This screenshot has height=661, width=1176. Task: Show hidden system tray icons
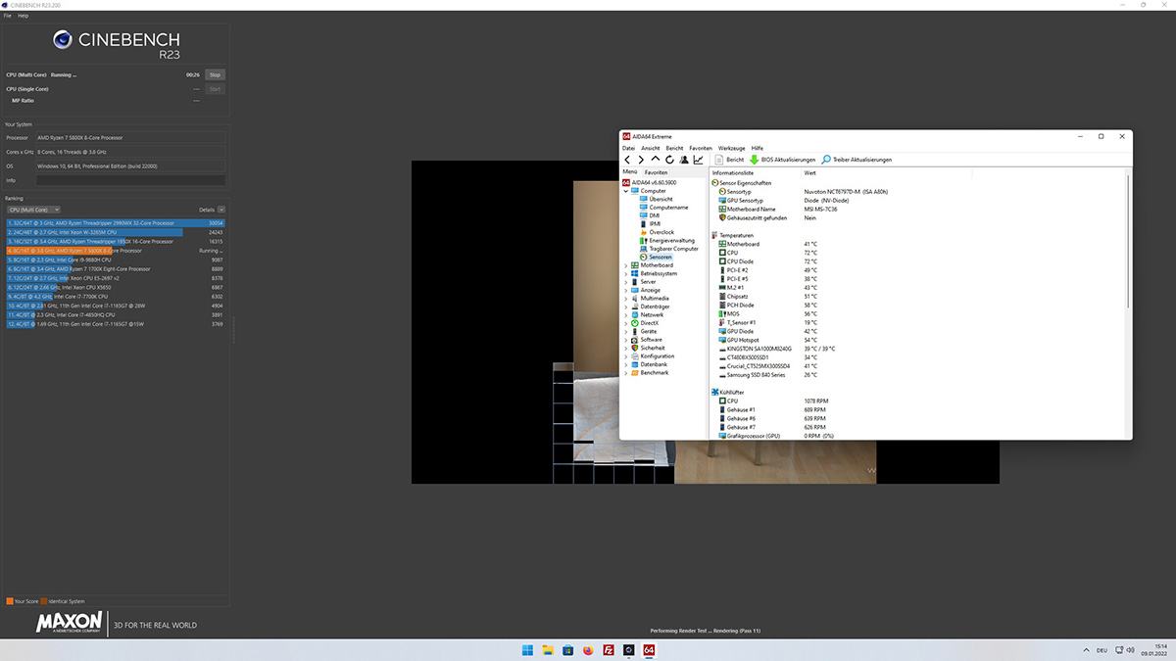coord(1084,649)
